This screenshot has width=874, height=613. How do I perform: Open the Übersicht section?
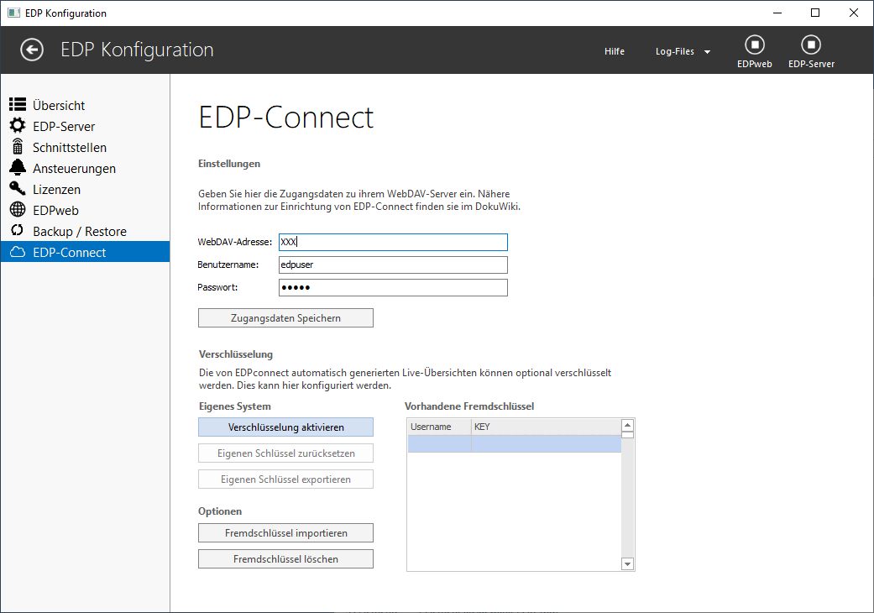[x=85, y=105]
